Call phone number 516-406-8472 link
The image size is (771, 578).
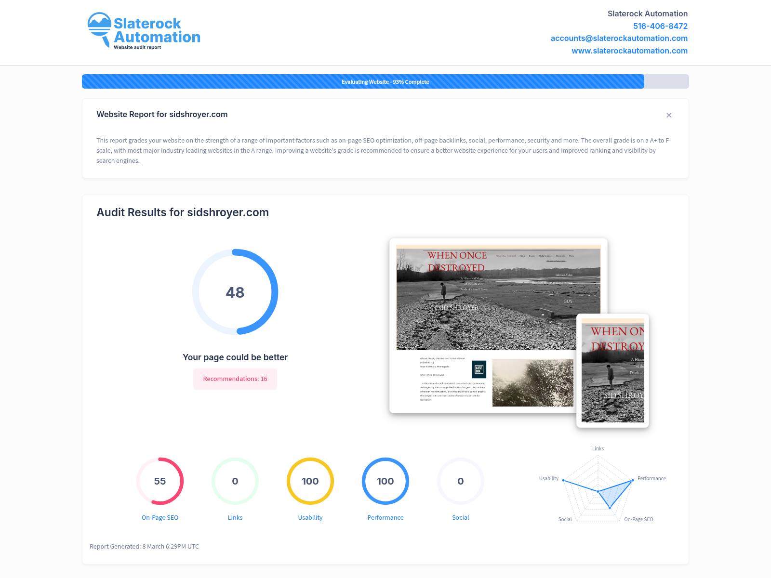(660, 26)
